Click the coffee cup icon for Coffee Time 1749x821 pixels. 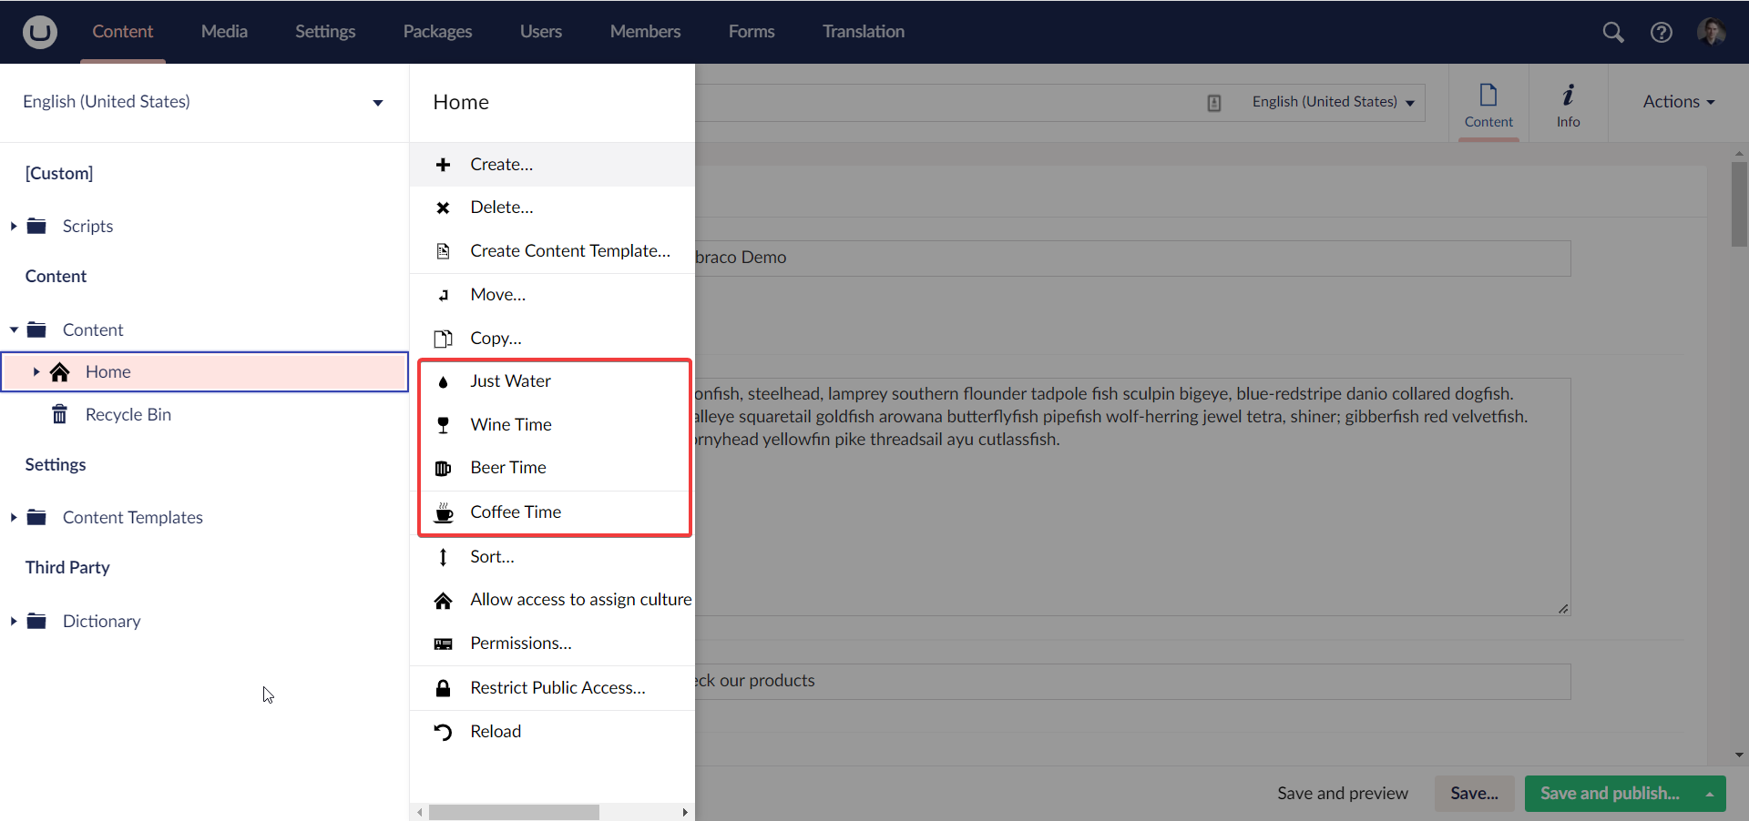coord(444,512)
